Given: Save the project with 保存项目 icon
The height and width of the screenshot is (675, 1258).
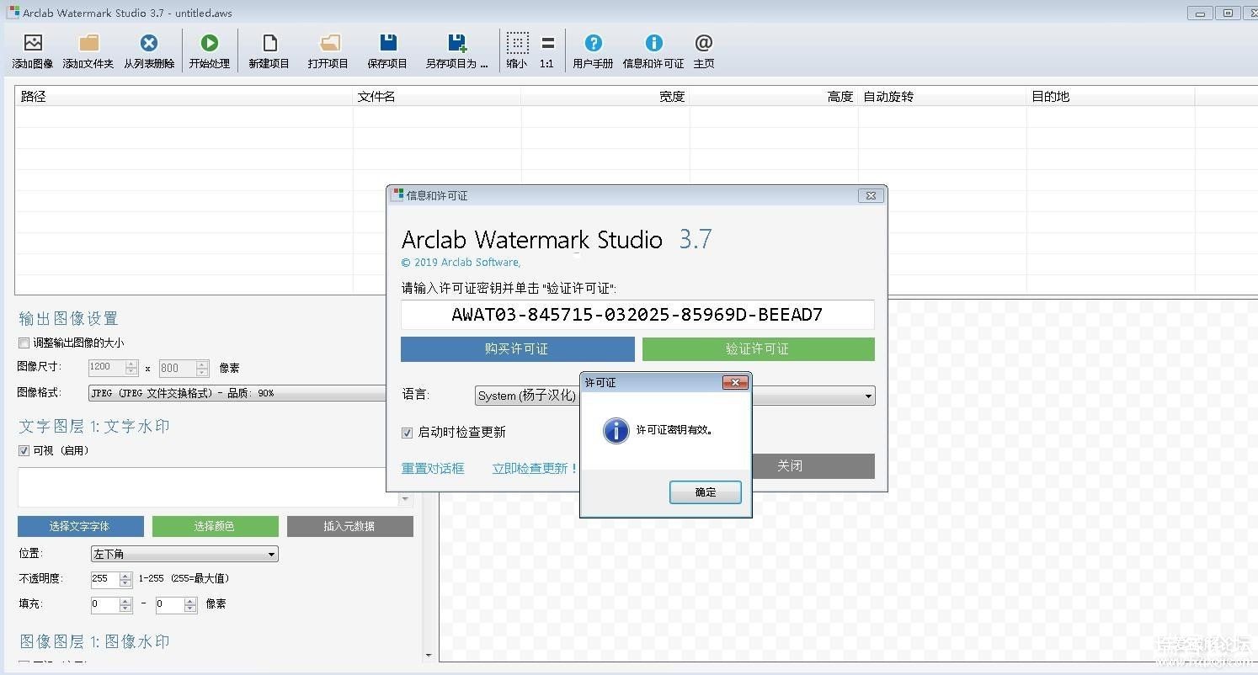Looking at the screenshot, I should [387, 50].
